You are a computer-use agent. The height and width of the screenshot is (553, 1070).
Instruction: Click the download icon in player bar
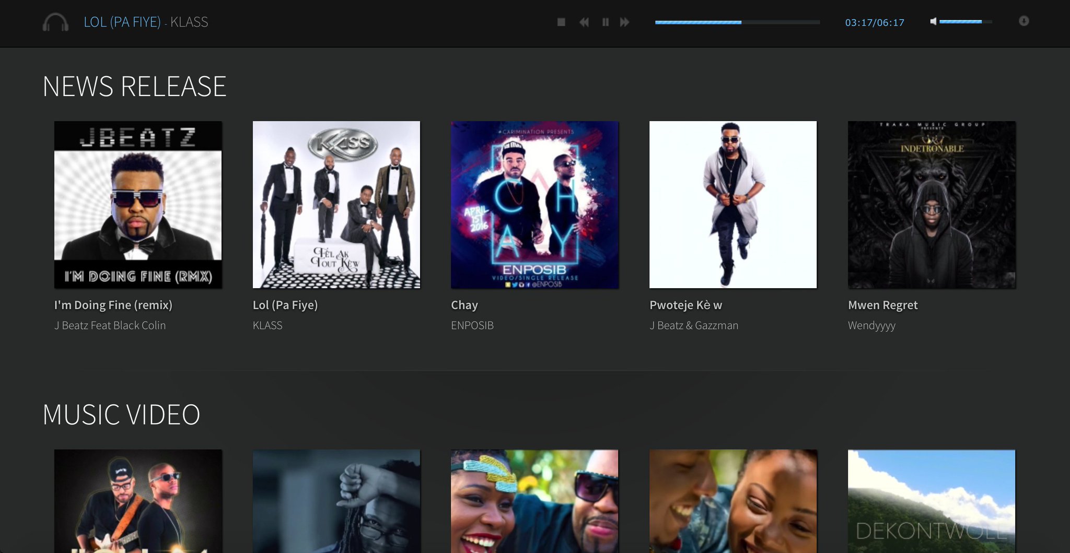point(1024,21)
